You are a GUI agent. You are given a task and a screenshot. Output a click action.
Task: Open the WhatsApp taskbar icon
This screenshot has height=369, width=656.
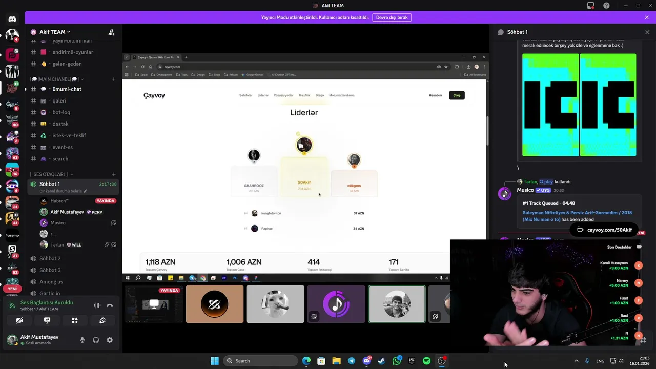coord(397,361)
